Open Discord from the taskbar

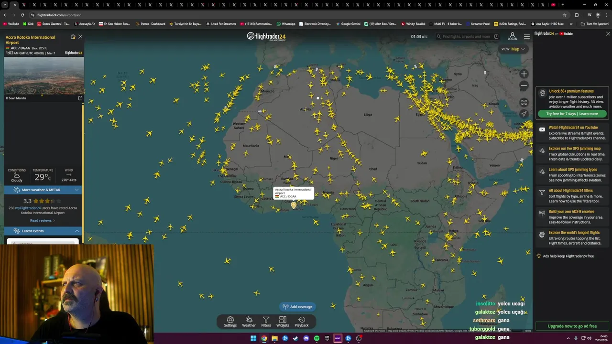pos(306,338)
